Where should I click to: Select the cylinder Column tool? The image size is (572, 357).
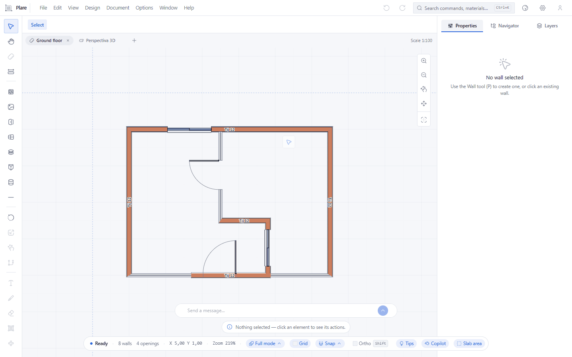tap(11, 182)
